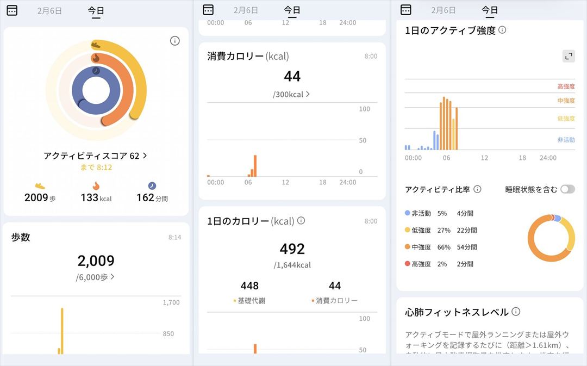This screenshot has width=587, height=366.
Task: Open アクティビティスコア 62 details
Action: (x=95, y=156)
